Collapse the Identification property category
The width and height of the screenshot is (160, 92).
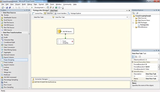[133, 72]
